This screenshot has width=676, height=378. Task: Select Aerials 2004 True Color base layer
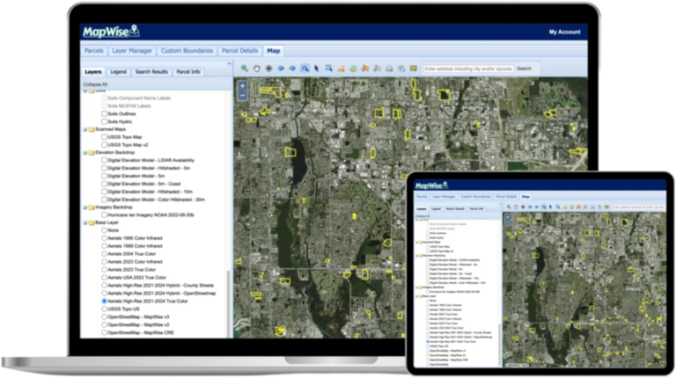104,254
